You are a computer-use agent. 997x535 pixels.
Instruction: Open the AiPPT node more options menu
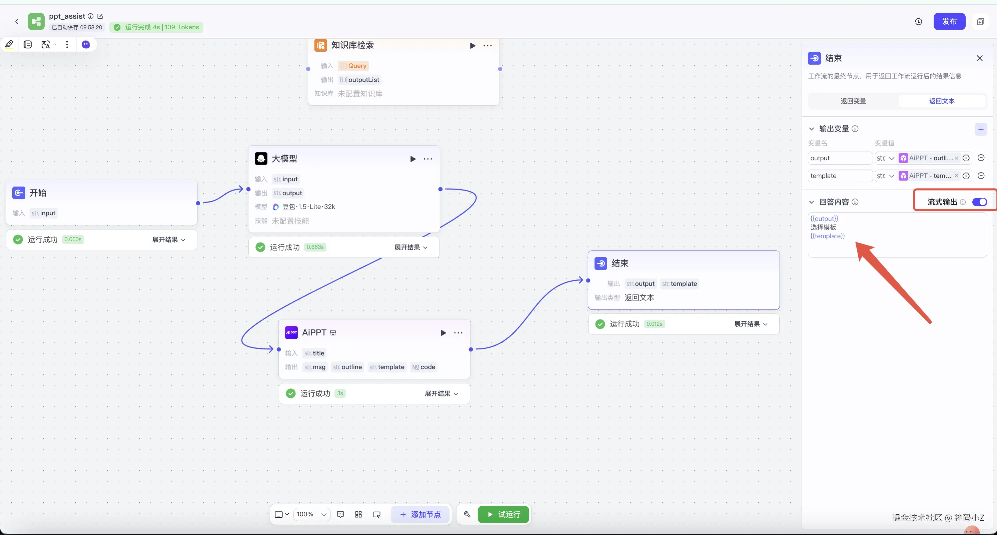[x=458, y=333]
